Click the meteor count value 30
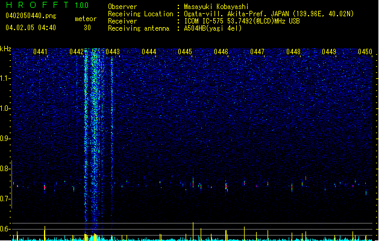Image resolution: width=379 pixels, height=241 pixels. 87,28
